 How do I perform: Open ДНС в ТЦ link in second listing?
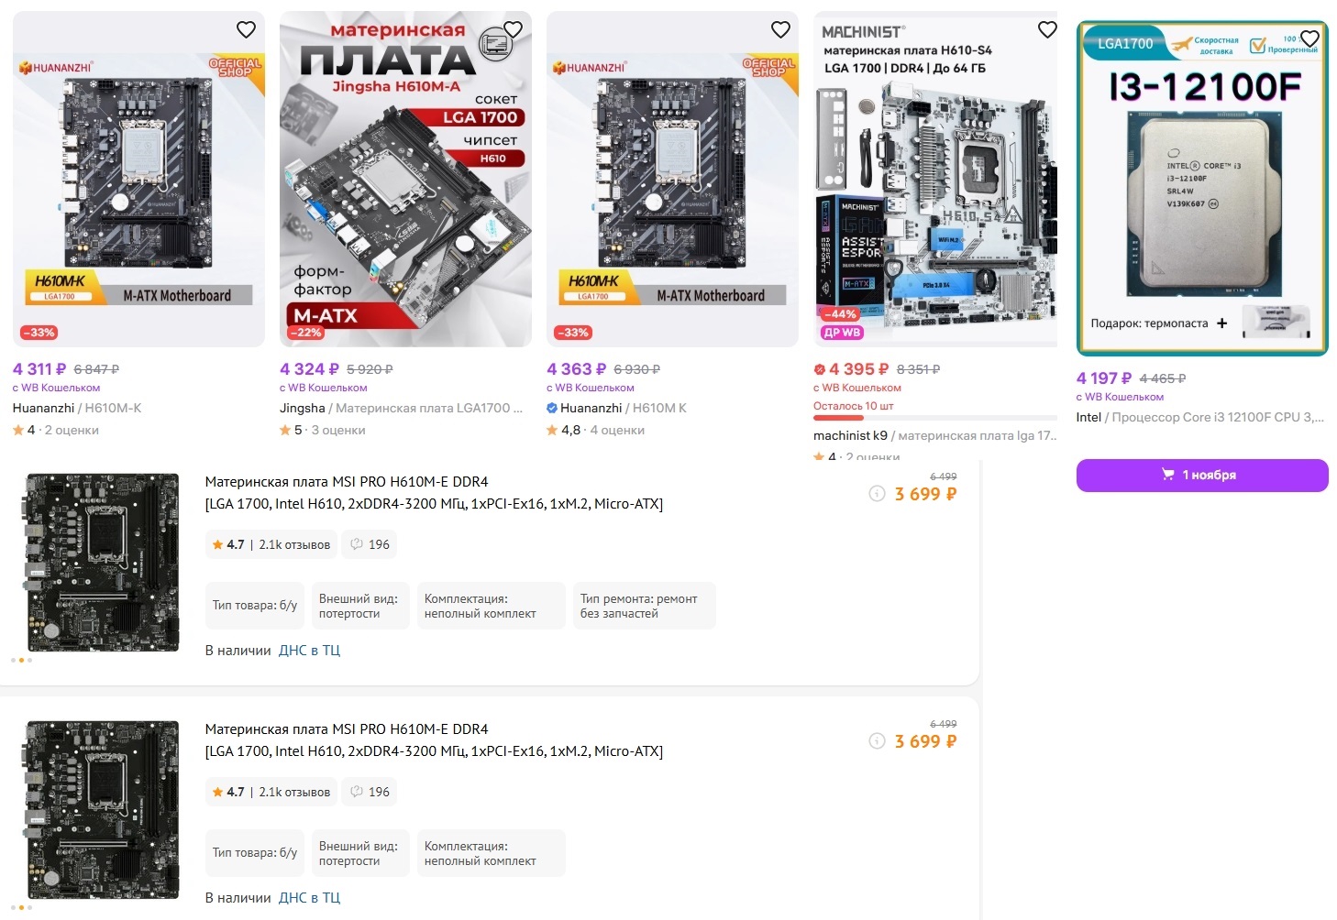(x=309, y=898)
